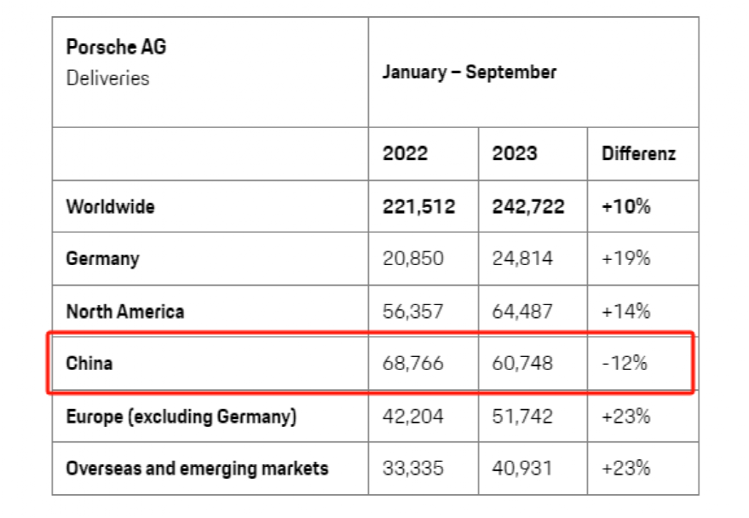Viewport: 749px width, 518px height.
Task: Select the highlighted China row label
Action: click(x=89, y=363)
